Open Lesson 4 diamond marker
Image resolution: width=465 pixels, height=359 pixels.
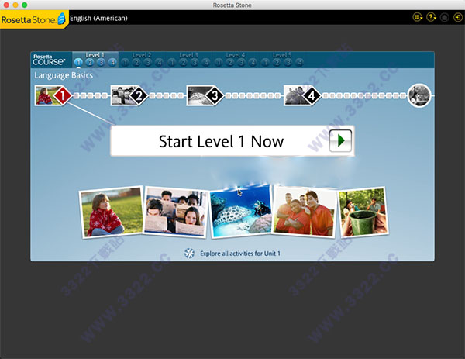[x=312, y=95]
